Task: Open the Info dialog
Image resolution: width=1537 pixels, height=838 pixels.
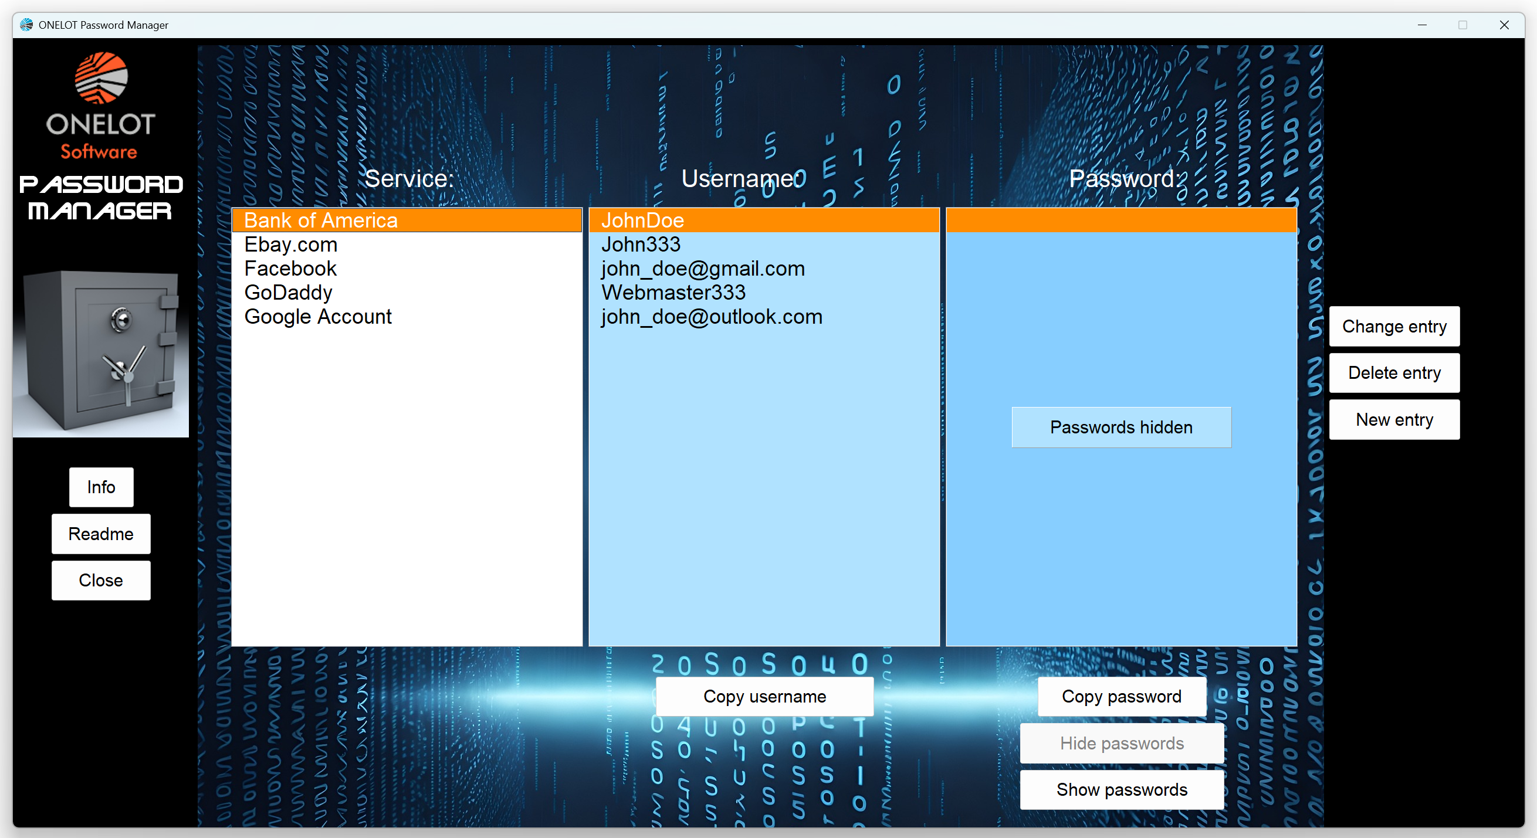Action: (101, 487)
